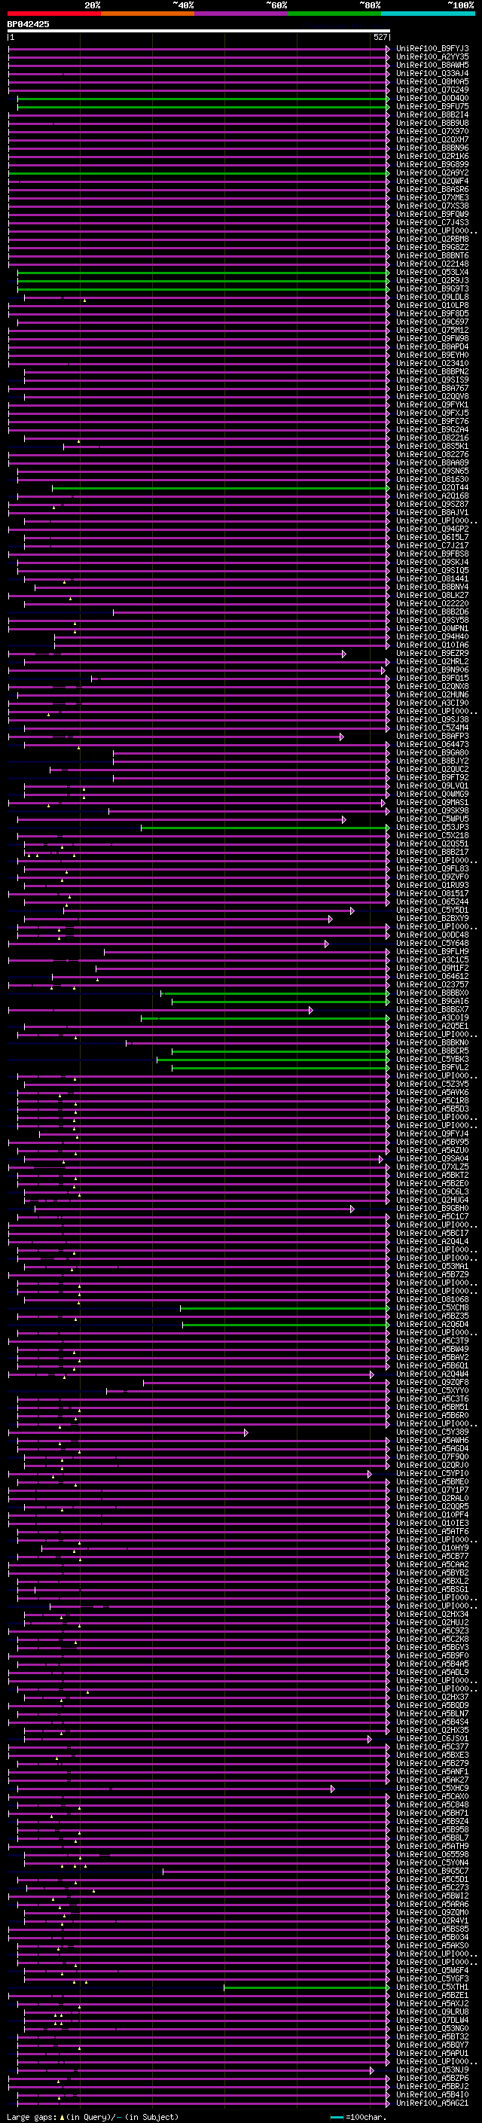482x2123 pixels.
Task: Click the green alignment bar for B9G9T3
Action: tap(203, 288)
